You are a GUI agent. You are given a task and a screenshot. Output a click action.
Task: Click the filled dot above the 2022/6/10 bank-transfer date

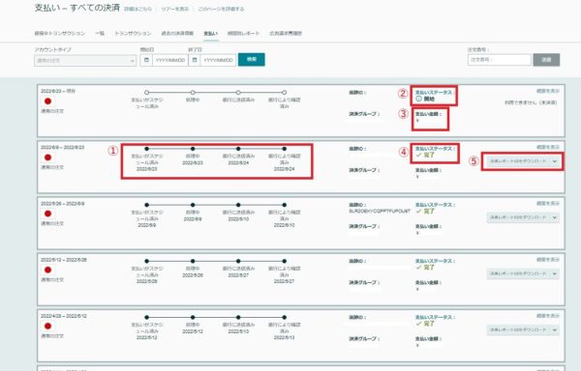coord(238,205)
